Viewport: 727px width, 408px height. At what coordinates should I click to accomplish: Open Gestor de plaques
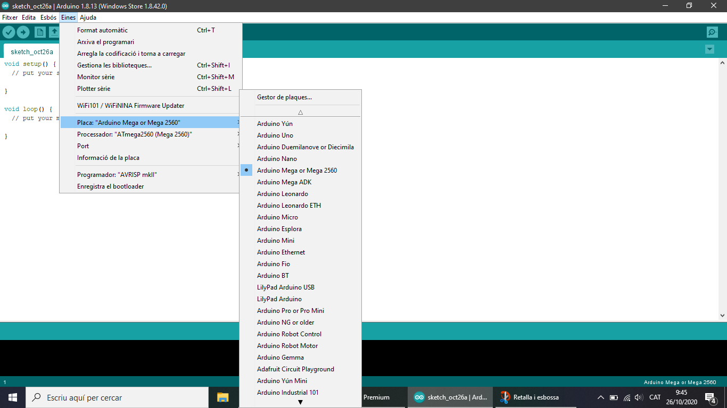pyautogui.click(x=300, y=97)
